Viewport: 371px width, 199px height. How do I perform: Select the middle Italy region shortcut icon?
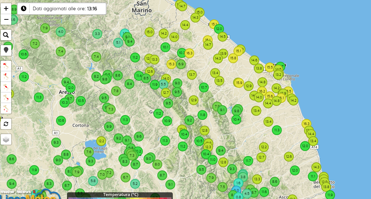click(x=6, y=86)
